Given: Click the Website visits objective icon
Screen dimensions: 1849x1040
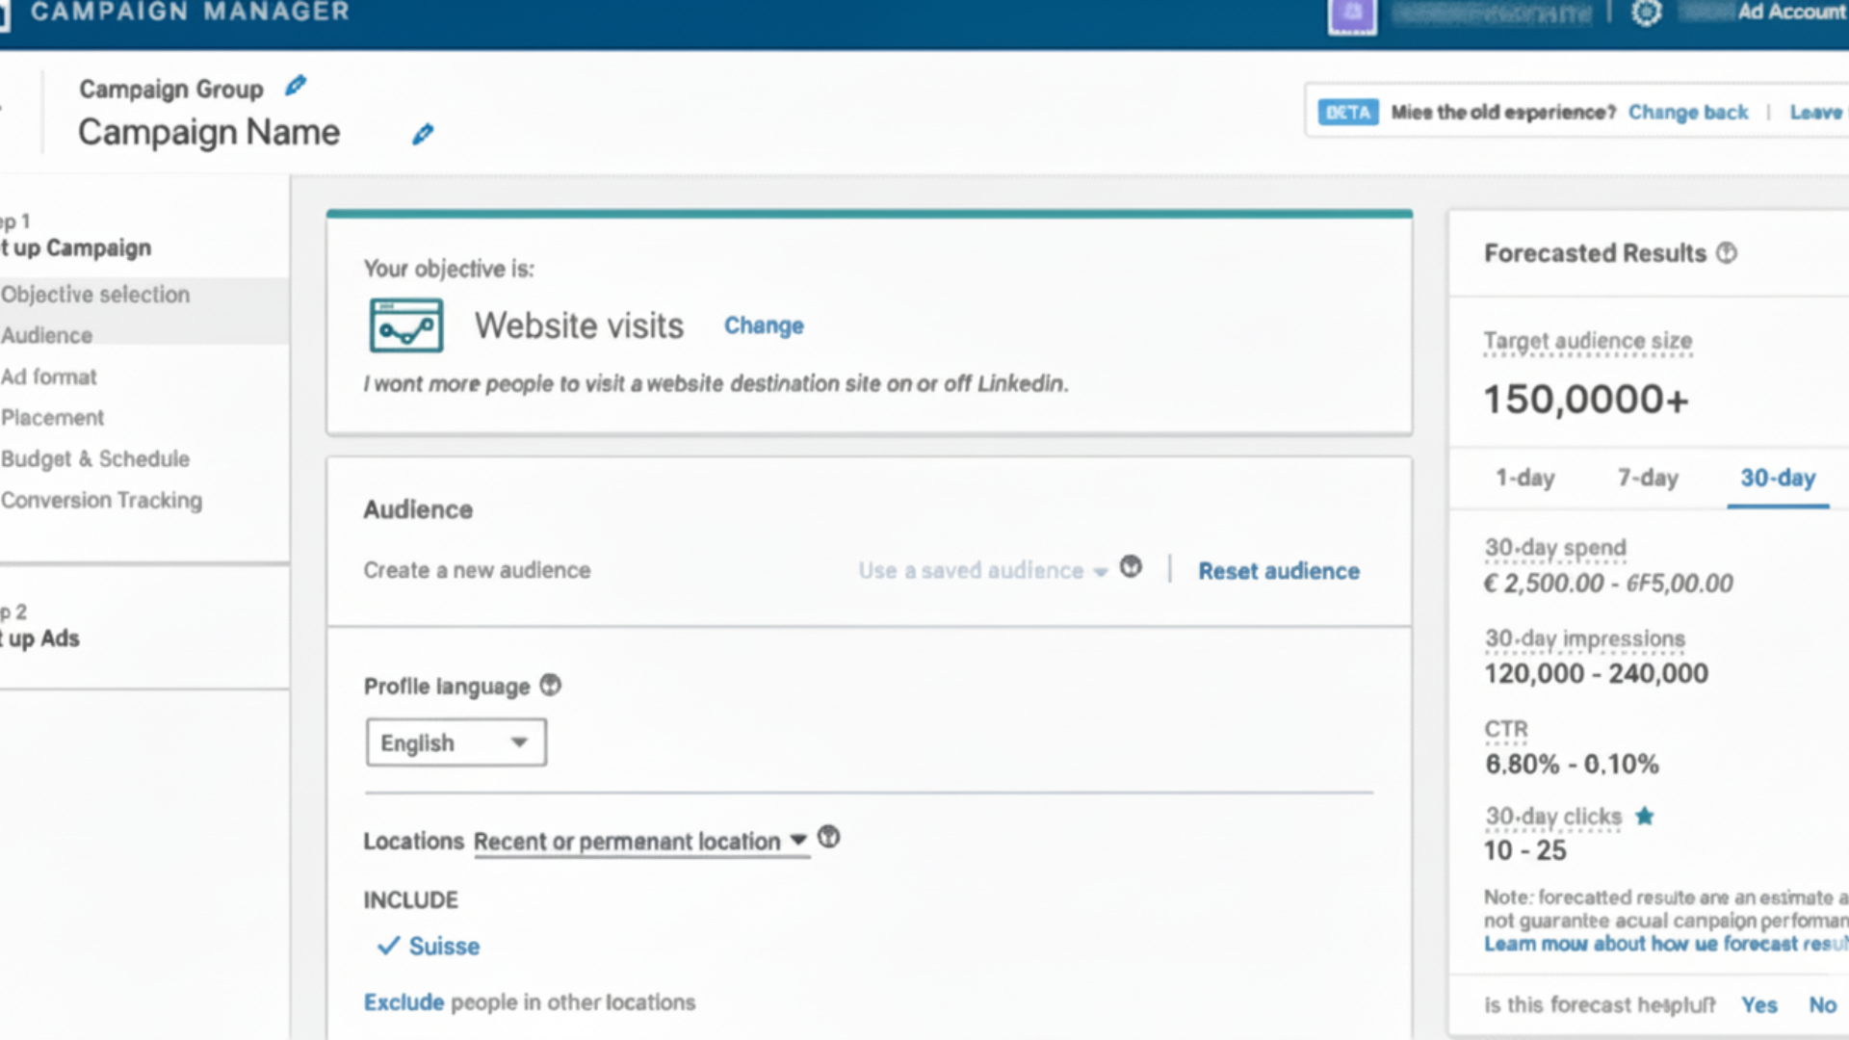Looking at the screenshot, I should click(406, 325).
